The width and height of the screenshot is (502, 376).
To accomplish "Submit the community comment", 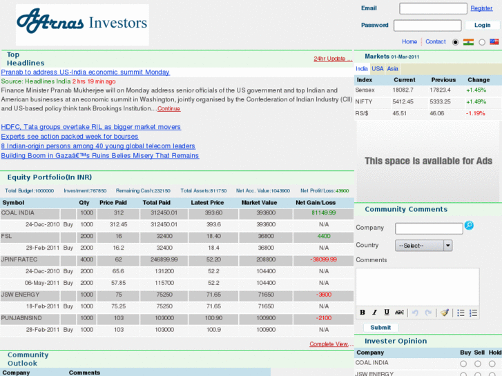I will tap(380, 327).
